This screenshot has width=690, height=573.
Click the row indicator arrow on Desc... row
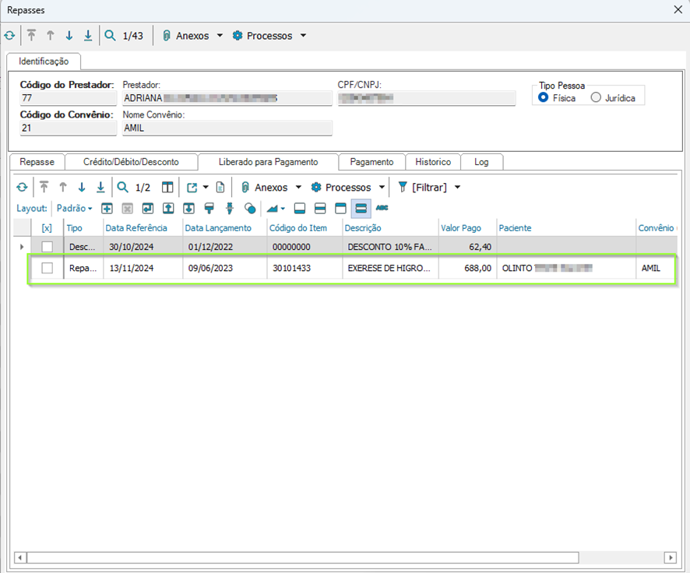[x=22, y=247]
